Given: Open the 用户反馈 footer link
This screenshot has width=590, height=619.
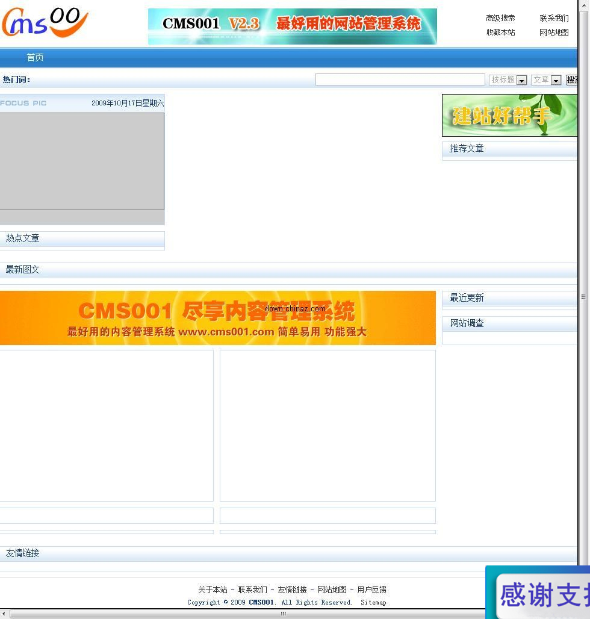Looking at the screenshot, I should (371, 589).
